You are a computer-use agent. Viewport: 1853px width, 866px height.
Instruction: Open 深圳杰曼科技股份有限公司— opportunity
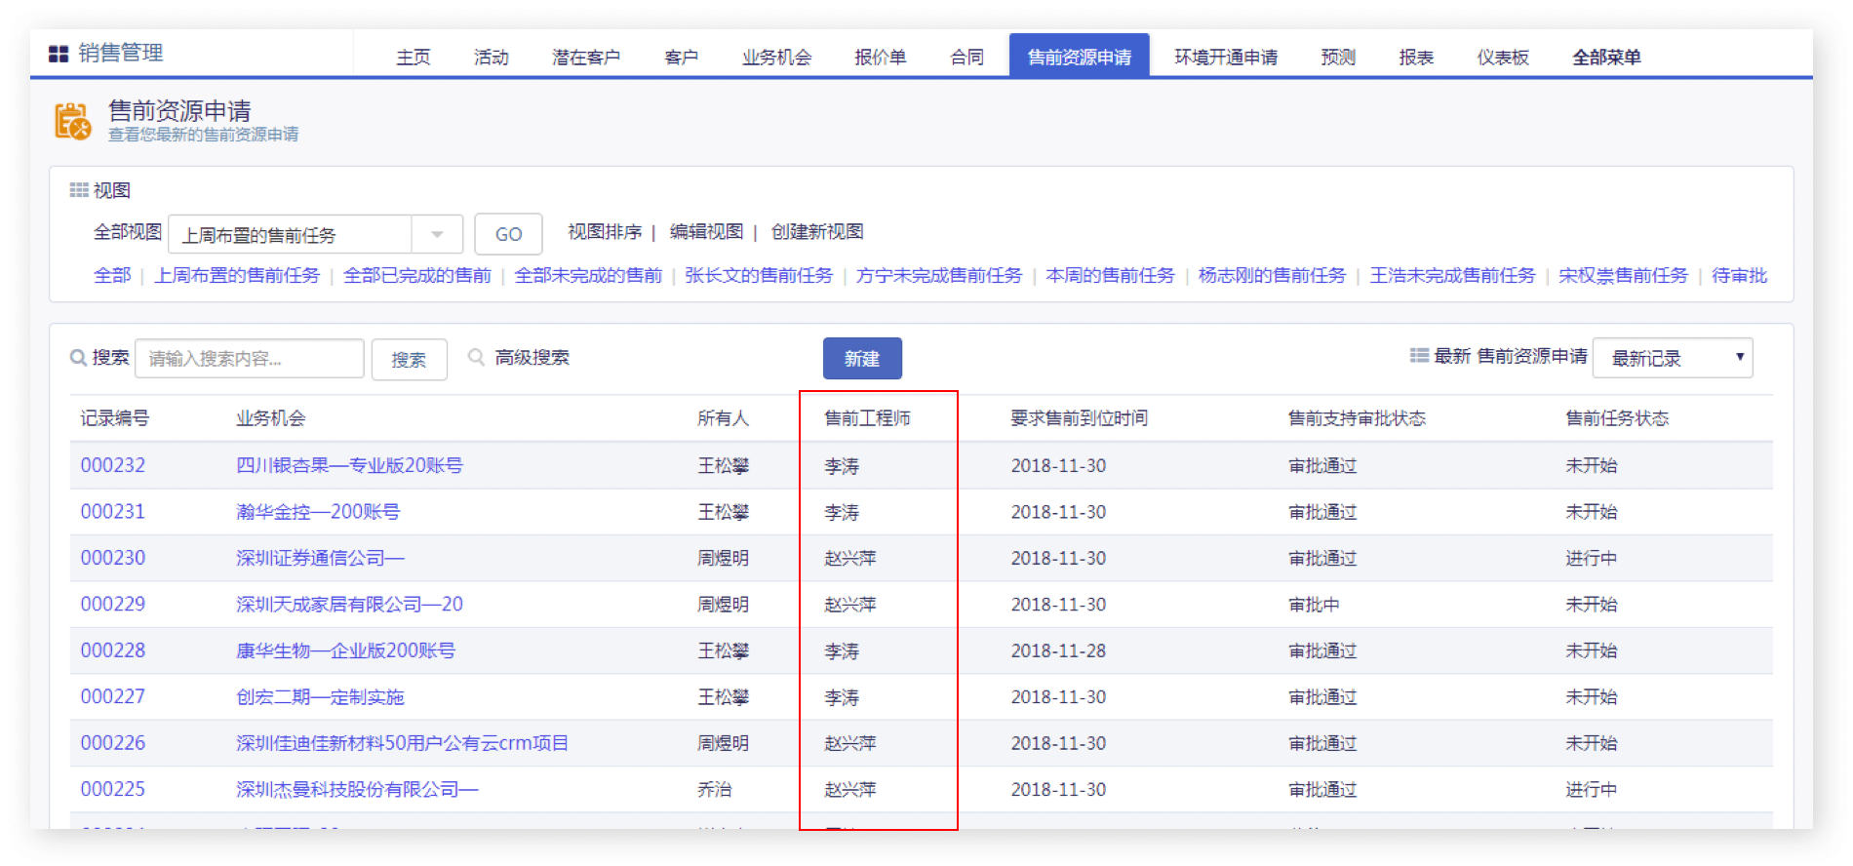(357, 789)
